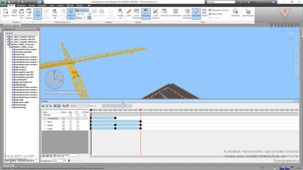Switch to the Review ribbon tab
This screenshot has height=170, width=303.
click(x=32, y=5)
